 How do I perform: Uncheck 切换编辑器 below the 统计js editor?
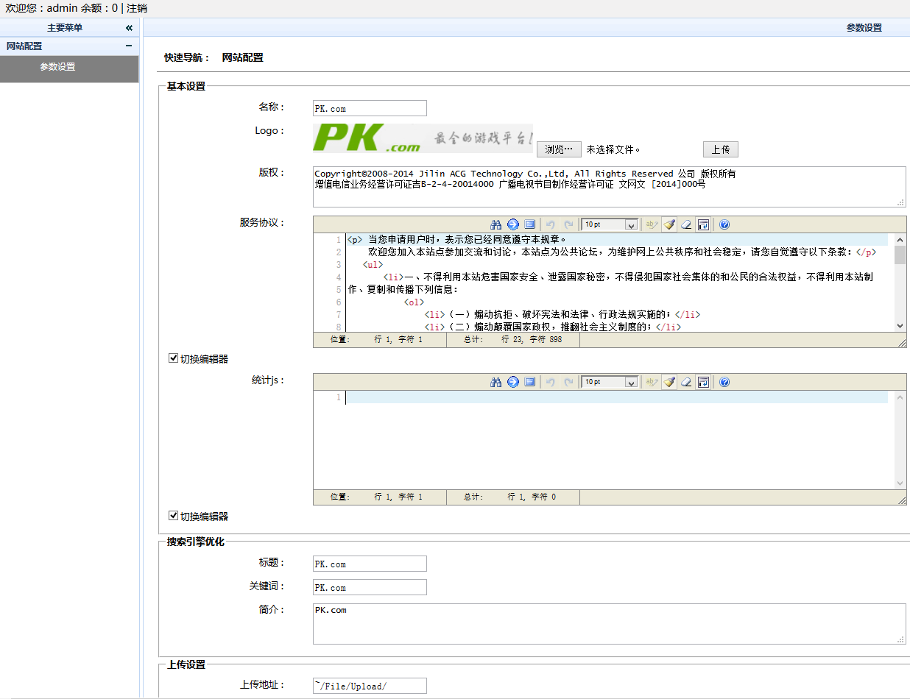point(174,516)
